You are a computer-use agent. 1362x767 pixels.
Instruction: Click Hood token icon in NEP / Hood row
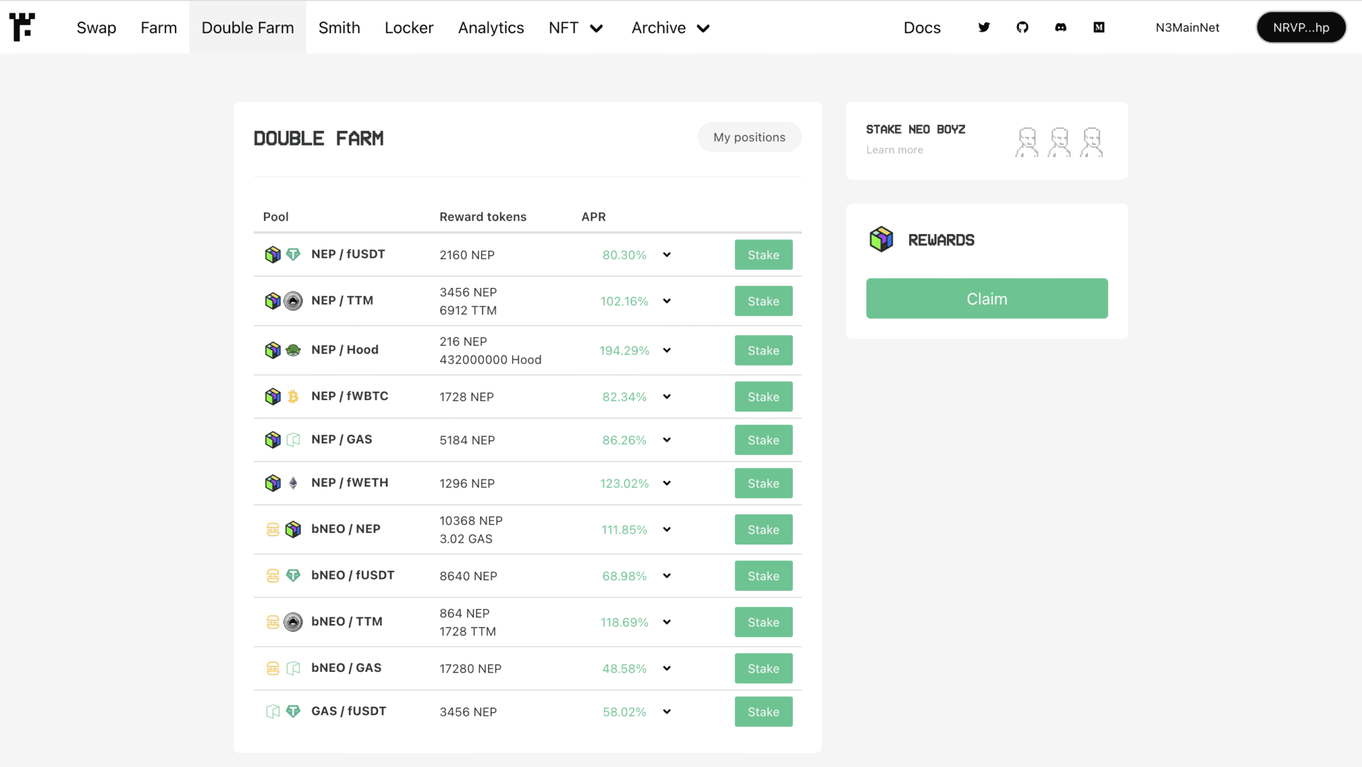tap(293, 350)
